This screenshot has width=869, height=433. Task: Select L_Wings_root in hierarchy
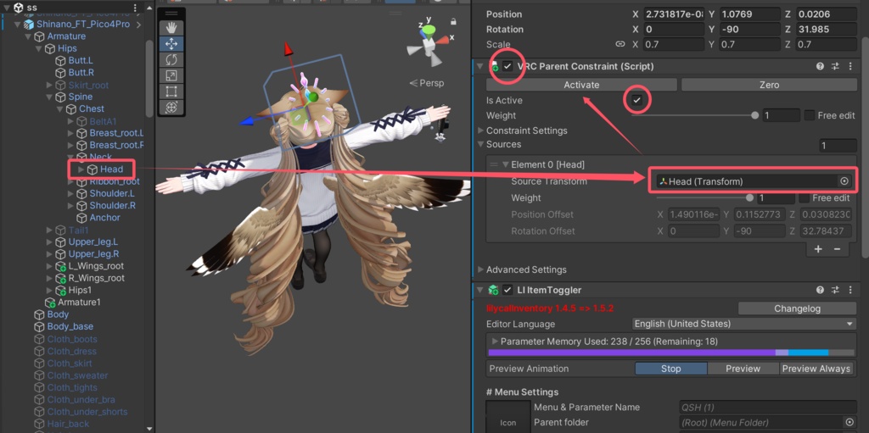[x=97, y=266]
